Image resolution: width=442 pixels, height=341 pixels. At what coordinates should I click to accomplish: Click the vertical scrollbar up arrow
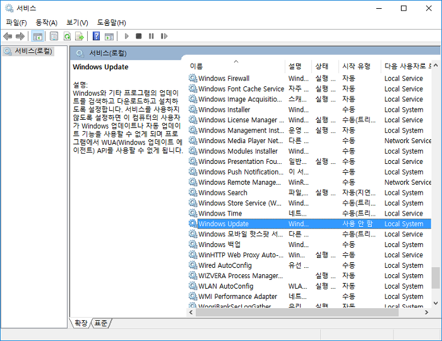coord(436,66)
